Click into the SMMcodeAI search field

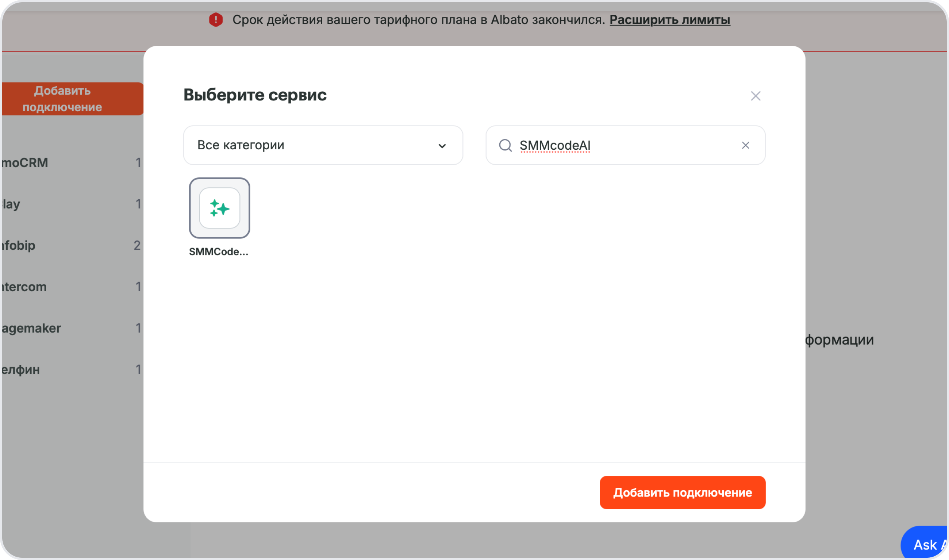pyautogui.click(x=625, y=145)
